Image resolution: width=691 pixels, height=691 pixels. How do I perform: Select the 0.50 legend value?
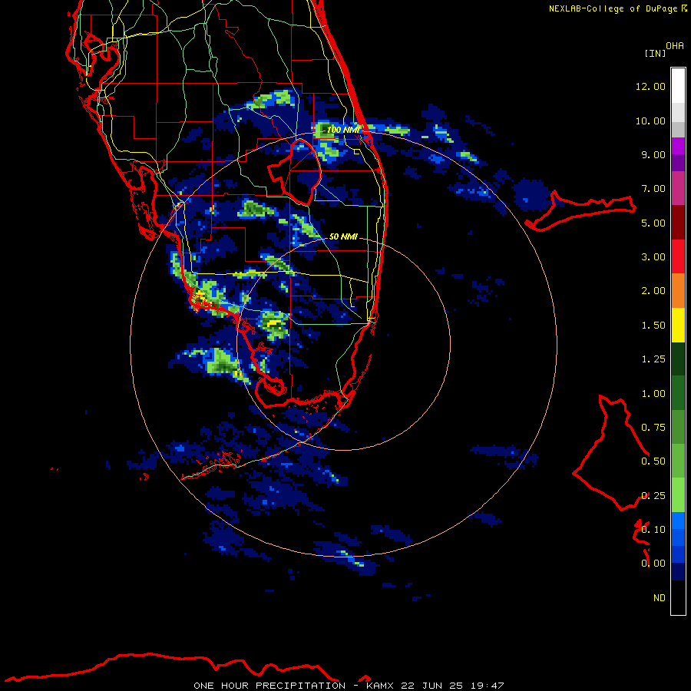[653, 461]
